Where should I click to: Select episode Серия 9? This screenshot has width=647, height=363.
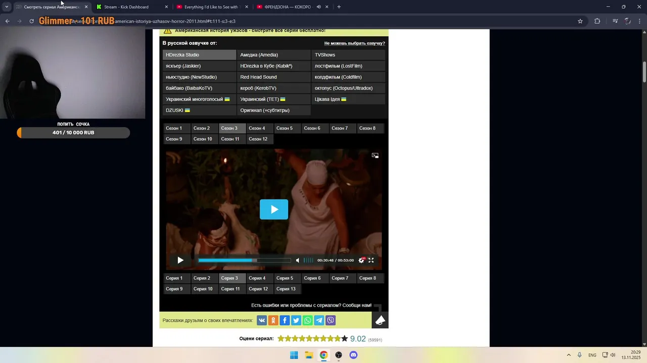(176, 289)
